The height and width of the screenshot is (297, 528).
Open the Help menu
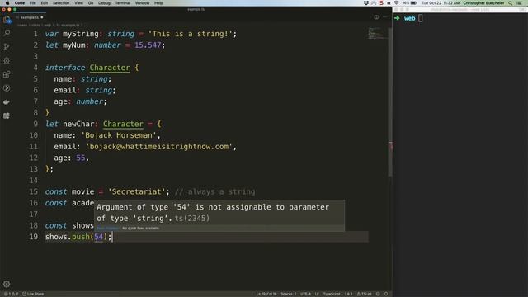(x=158, y=3)
